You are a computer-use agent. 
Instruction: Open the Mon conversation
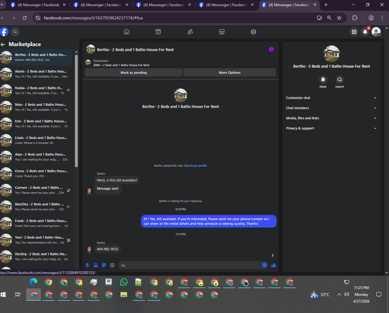pos(36,107)
